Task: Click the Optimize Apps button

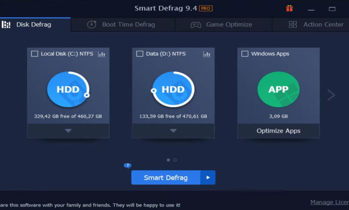Action: pos(278,131)
